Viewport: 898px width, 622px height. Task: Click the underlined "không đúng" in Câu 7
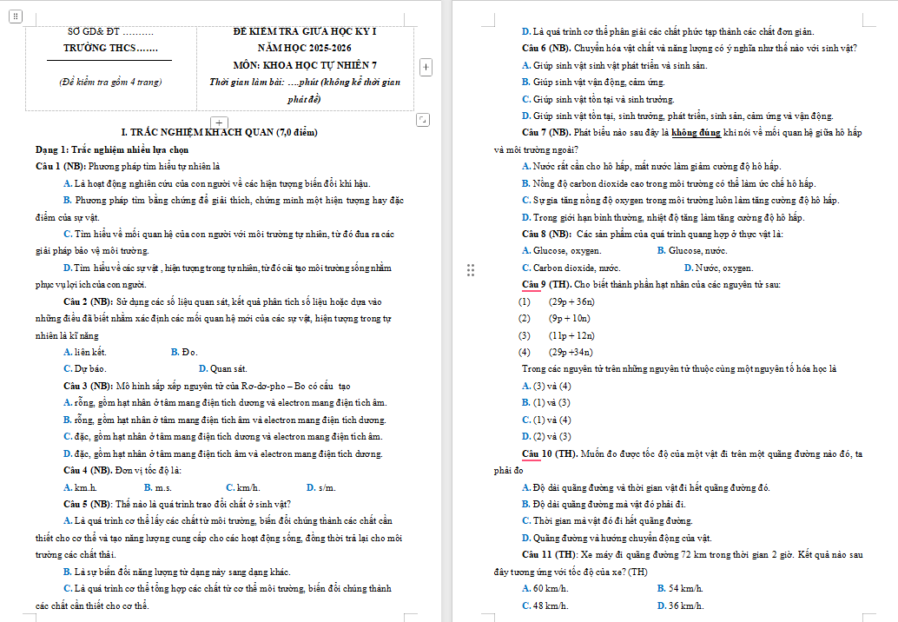696,132
